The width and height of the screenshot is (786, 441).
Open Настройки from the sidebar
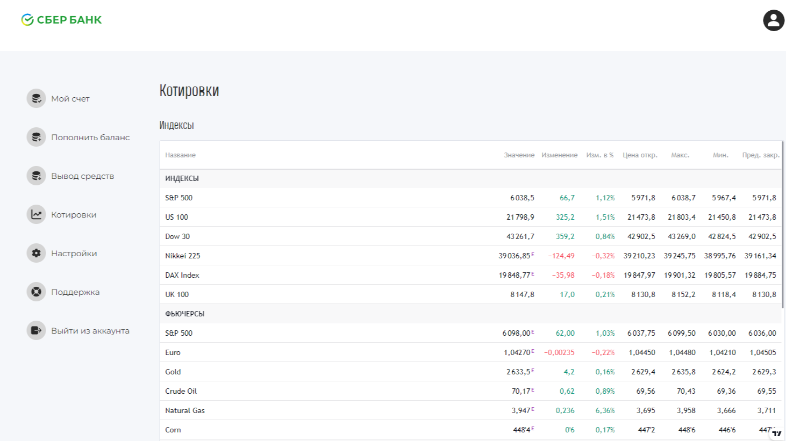74,254
